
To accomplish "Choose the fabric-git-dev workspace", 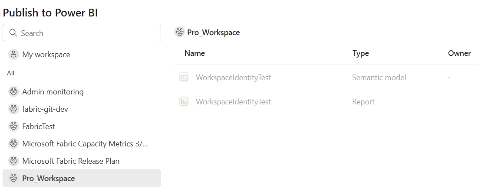I will click(x=45, y=109).
